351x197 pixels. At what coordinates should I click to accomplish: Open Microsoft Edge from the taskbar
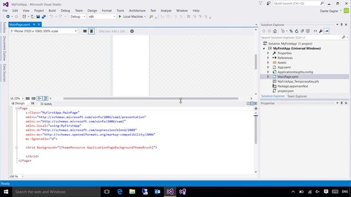pos(120,192)
